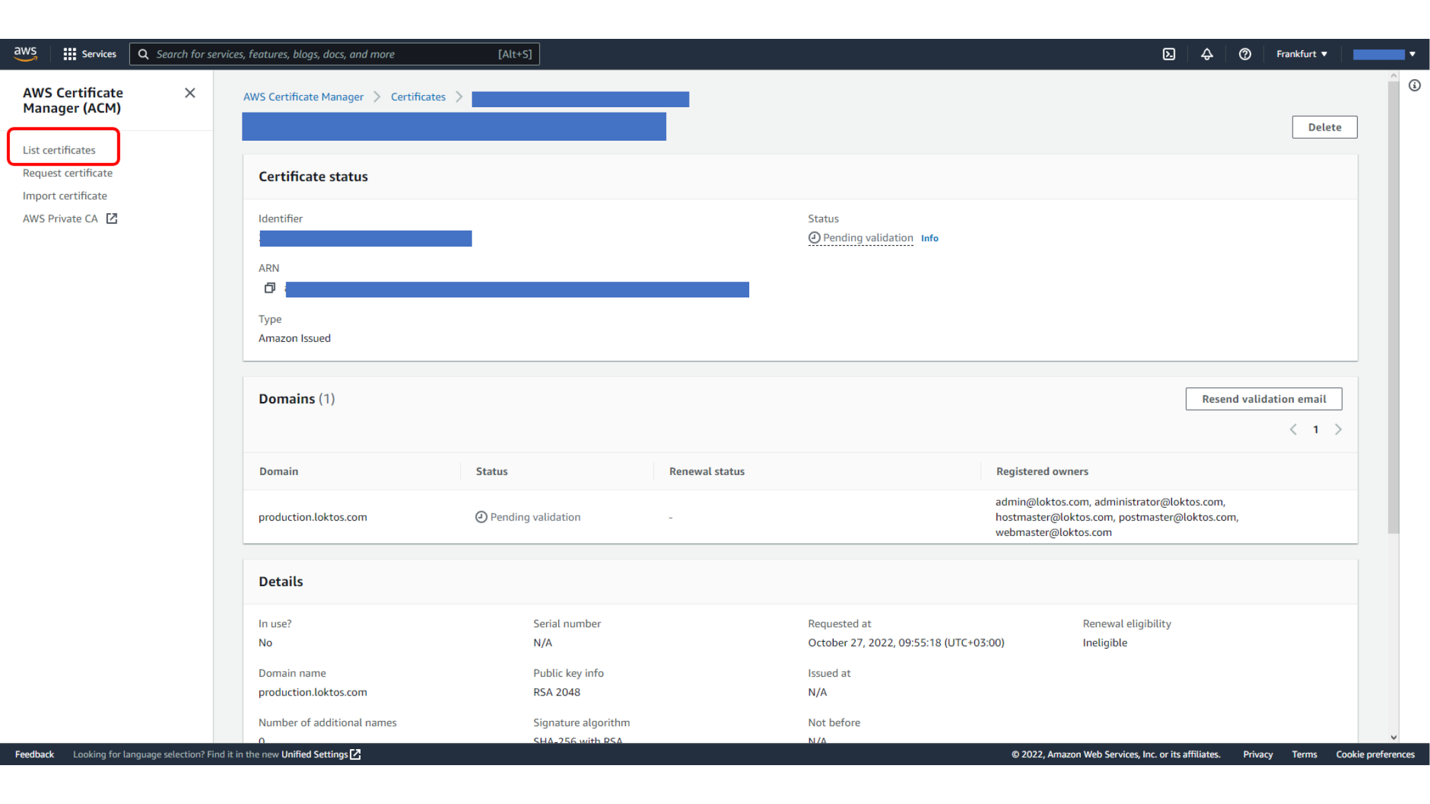
Task: Close the ACM side navigation panel
Action: (x=190, y=93)
